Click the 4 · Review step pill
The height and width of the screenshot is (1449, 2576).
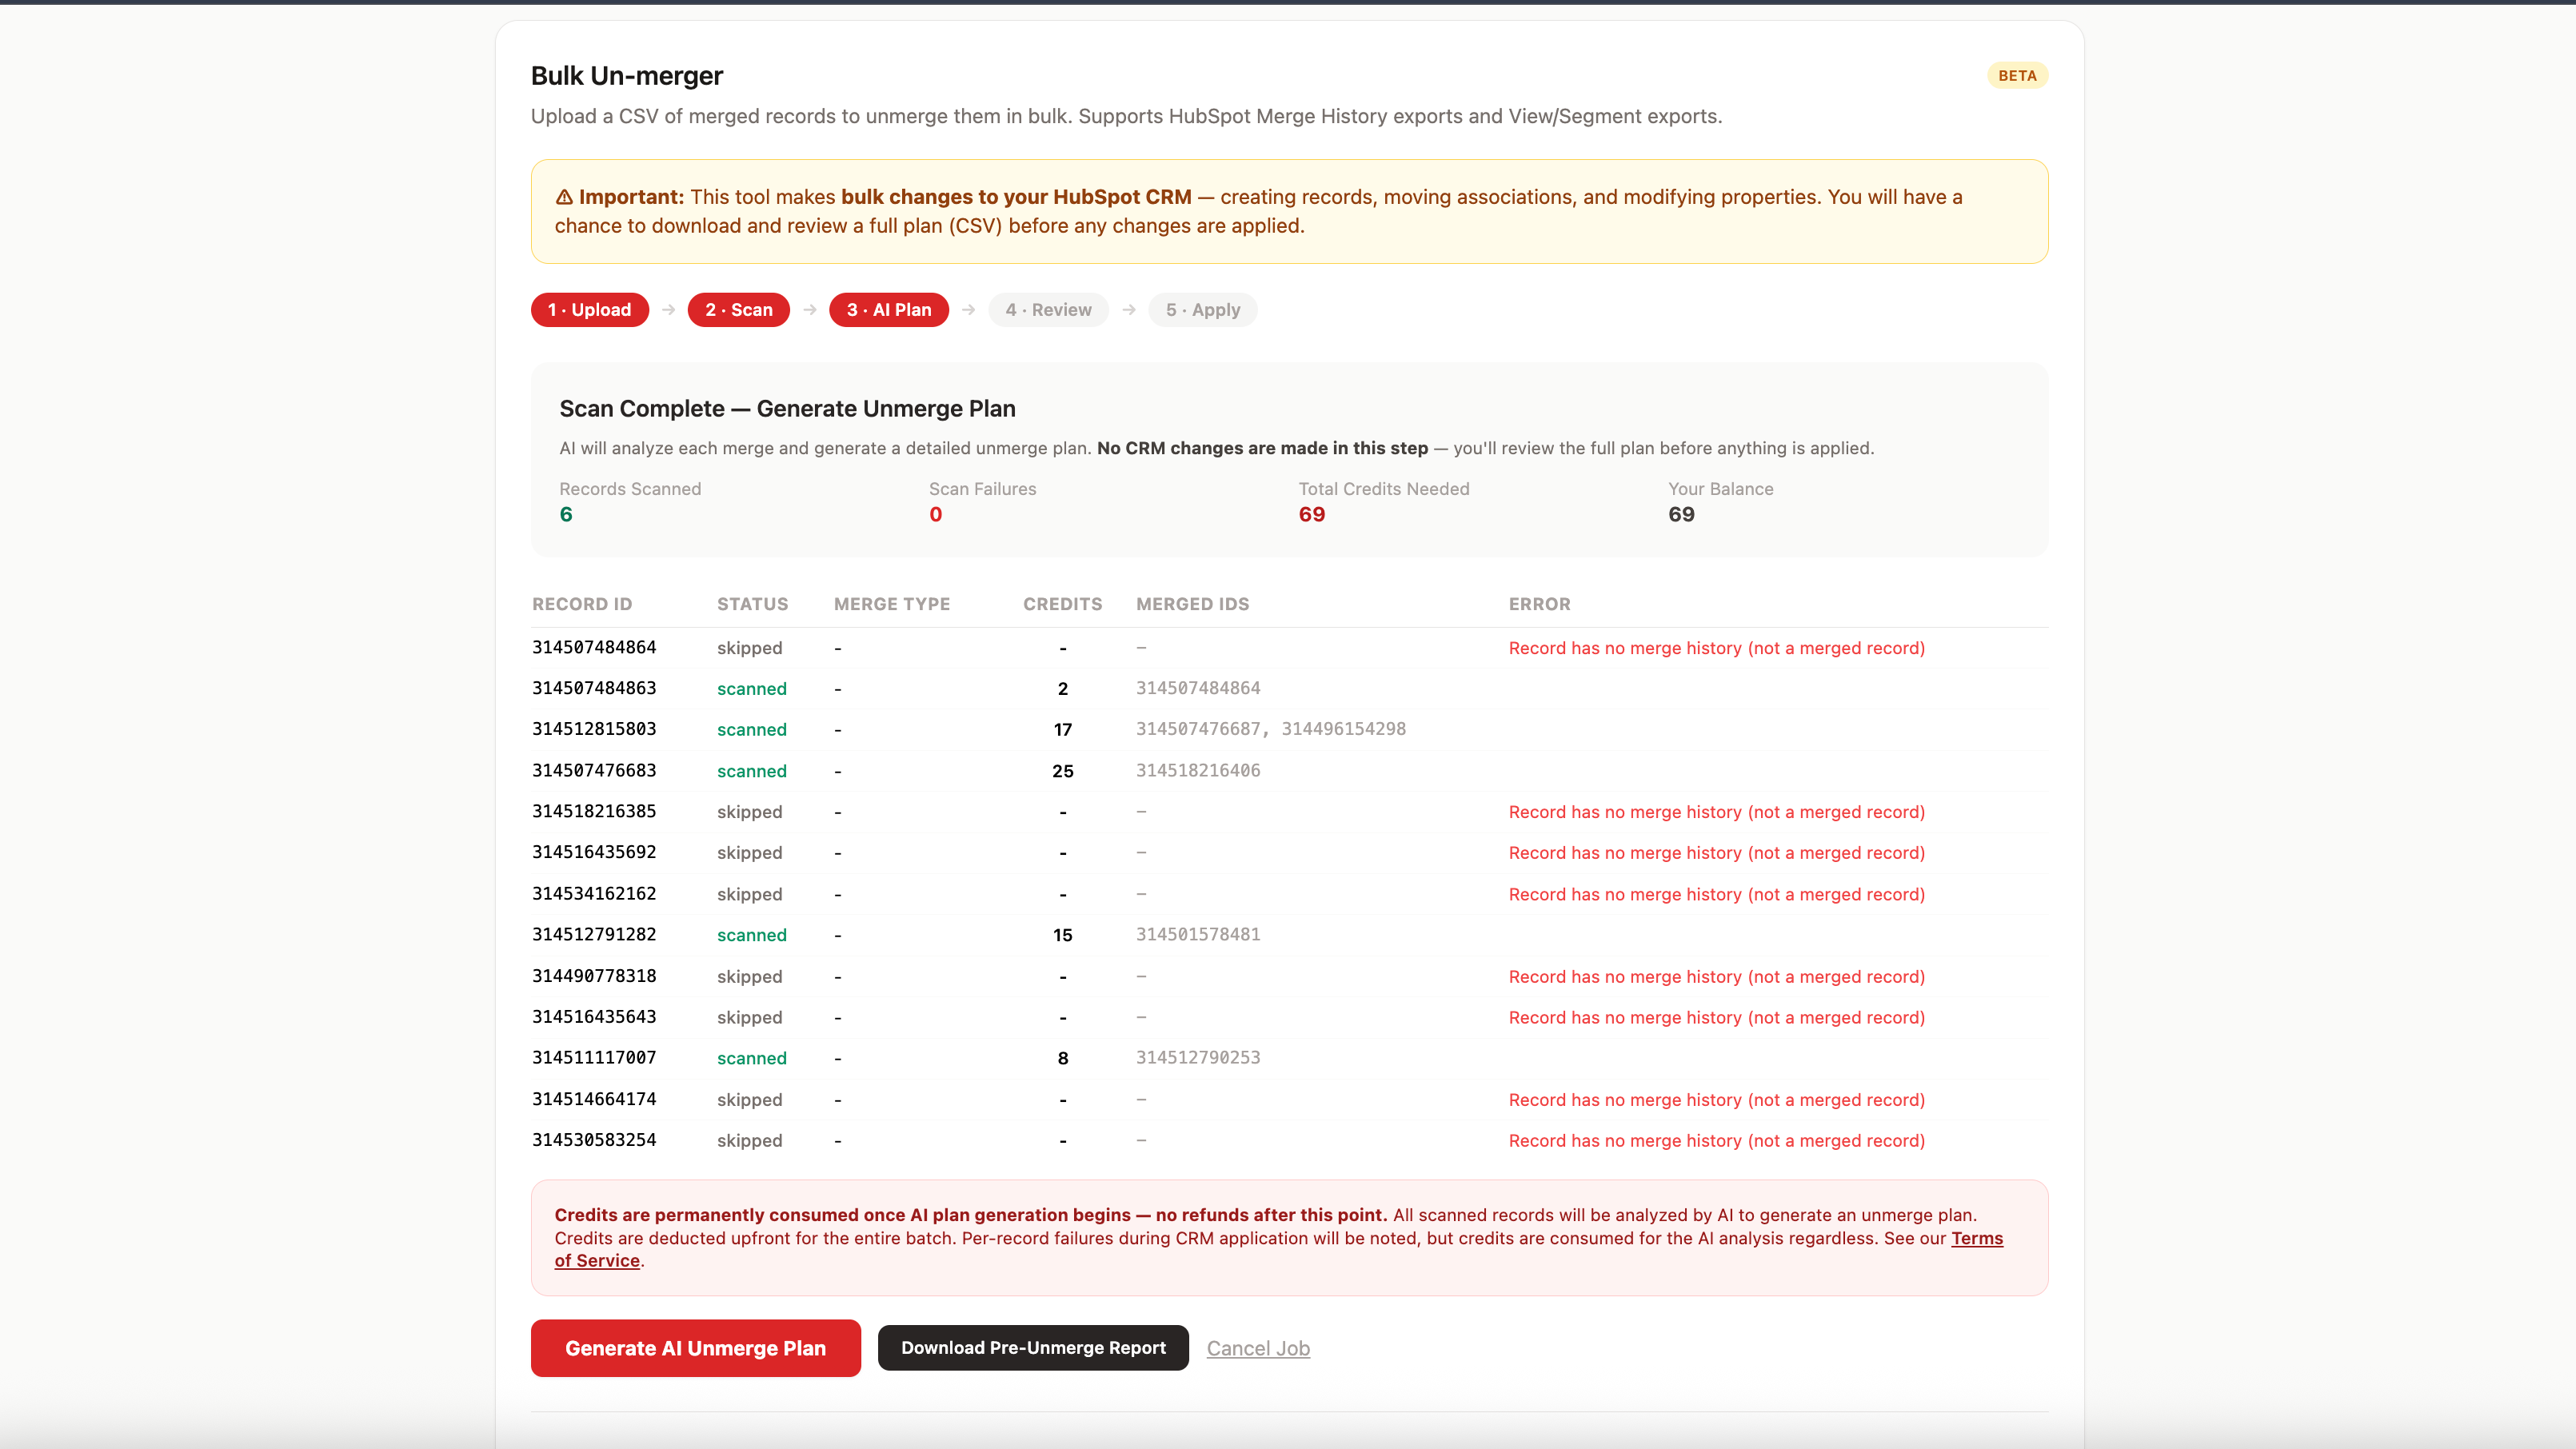1048,310
